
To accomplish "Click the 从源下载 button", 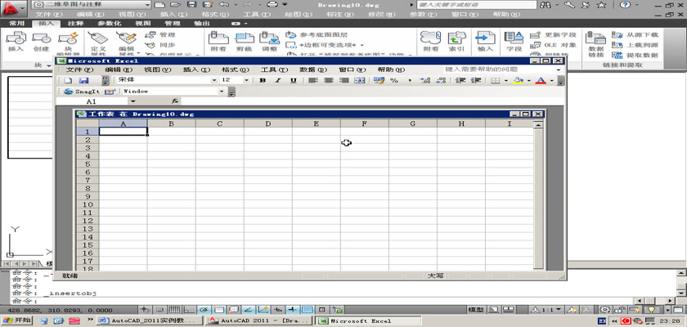I will (x=635, y=34).
